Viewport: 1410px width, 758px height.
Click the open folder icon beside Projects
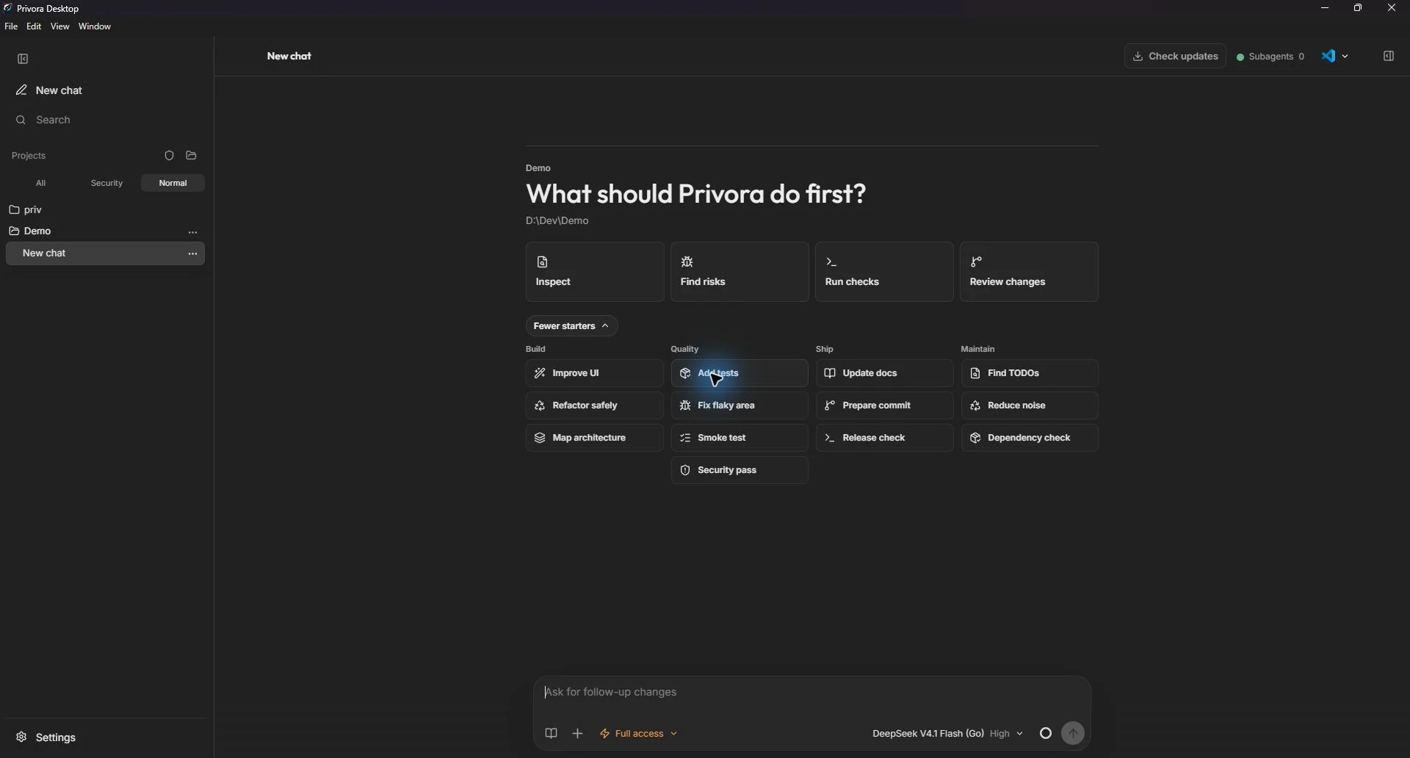[192, 156]
